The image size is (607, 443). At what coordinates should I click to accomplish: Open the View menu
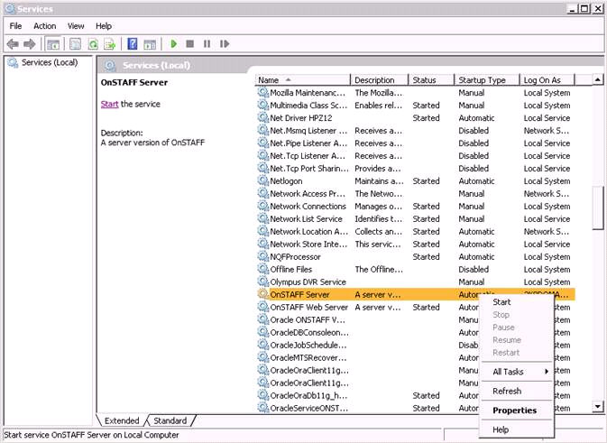tap(76, 26)
